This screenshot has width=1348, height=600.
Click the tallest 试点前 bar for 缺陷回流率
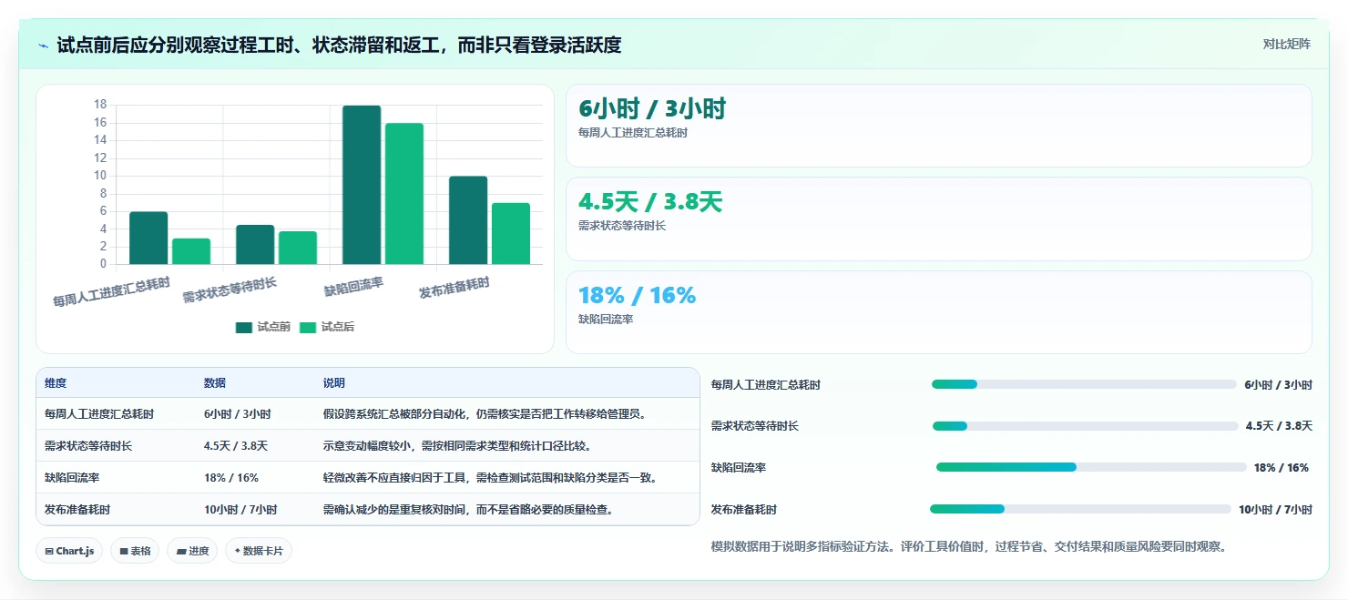click(x=362, y=185)
